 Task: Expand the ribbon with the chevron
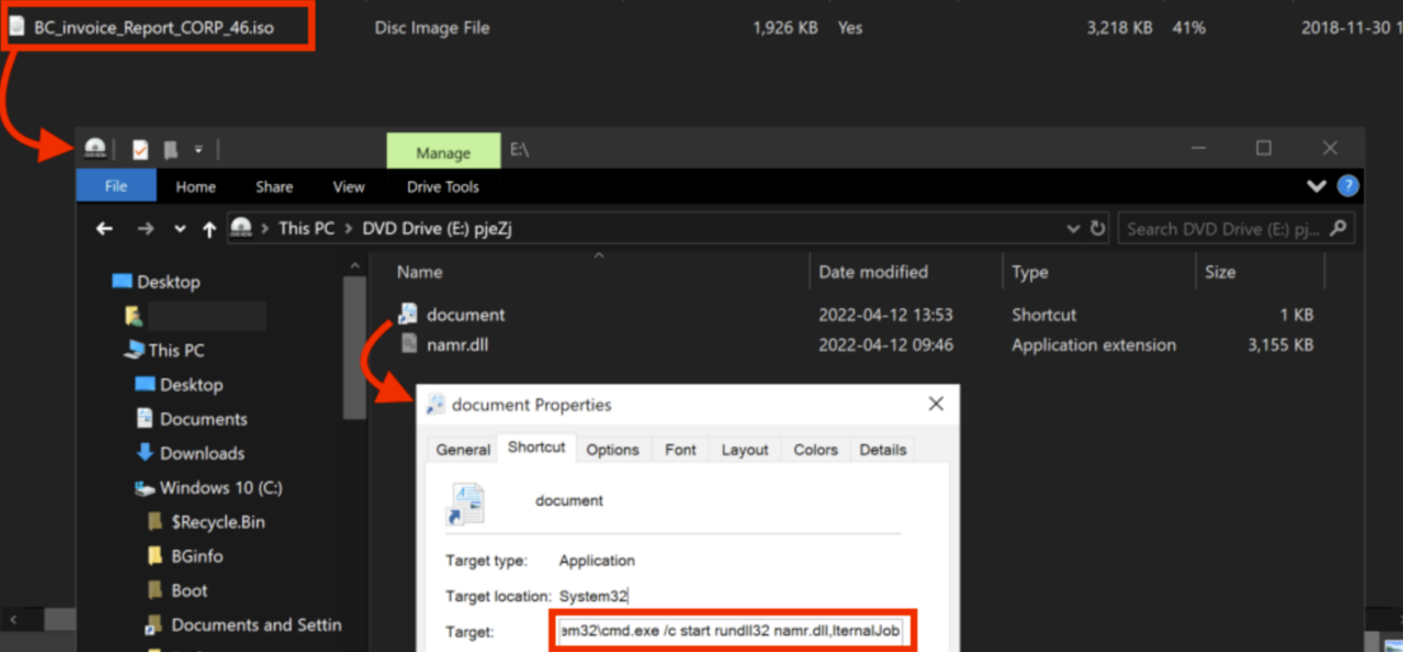[1316, 186]
